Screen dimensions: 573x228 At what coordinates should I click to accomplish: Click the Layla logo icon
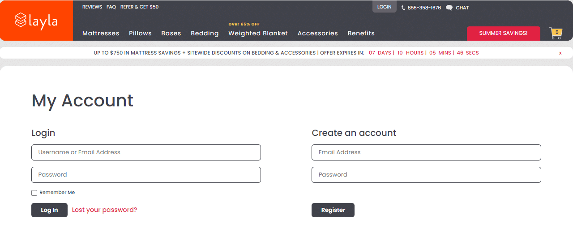tap(21, 20)
